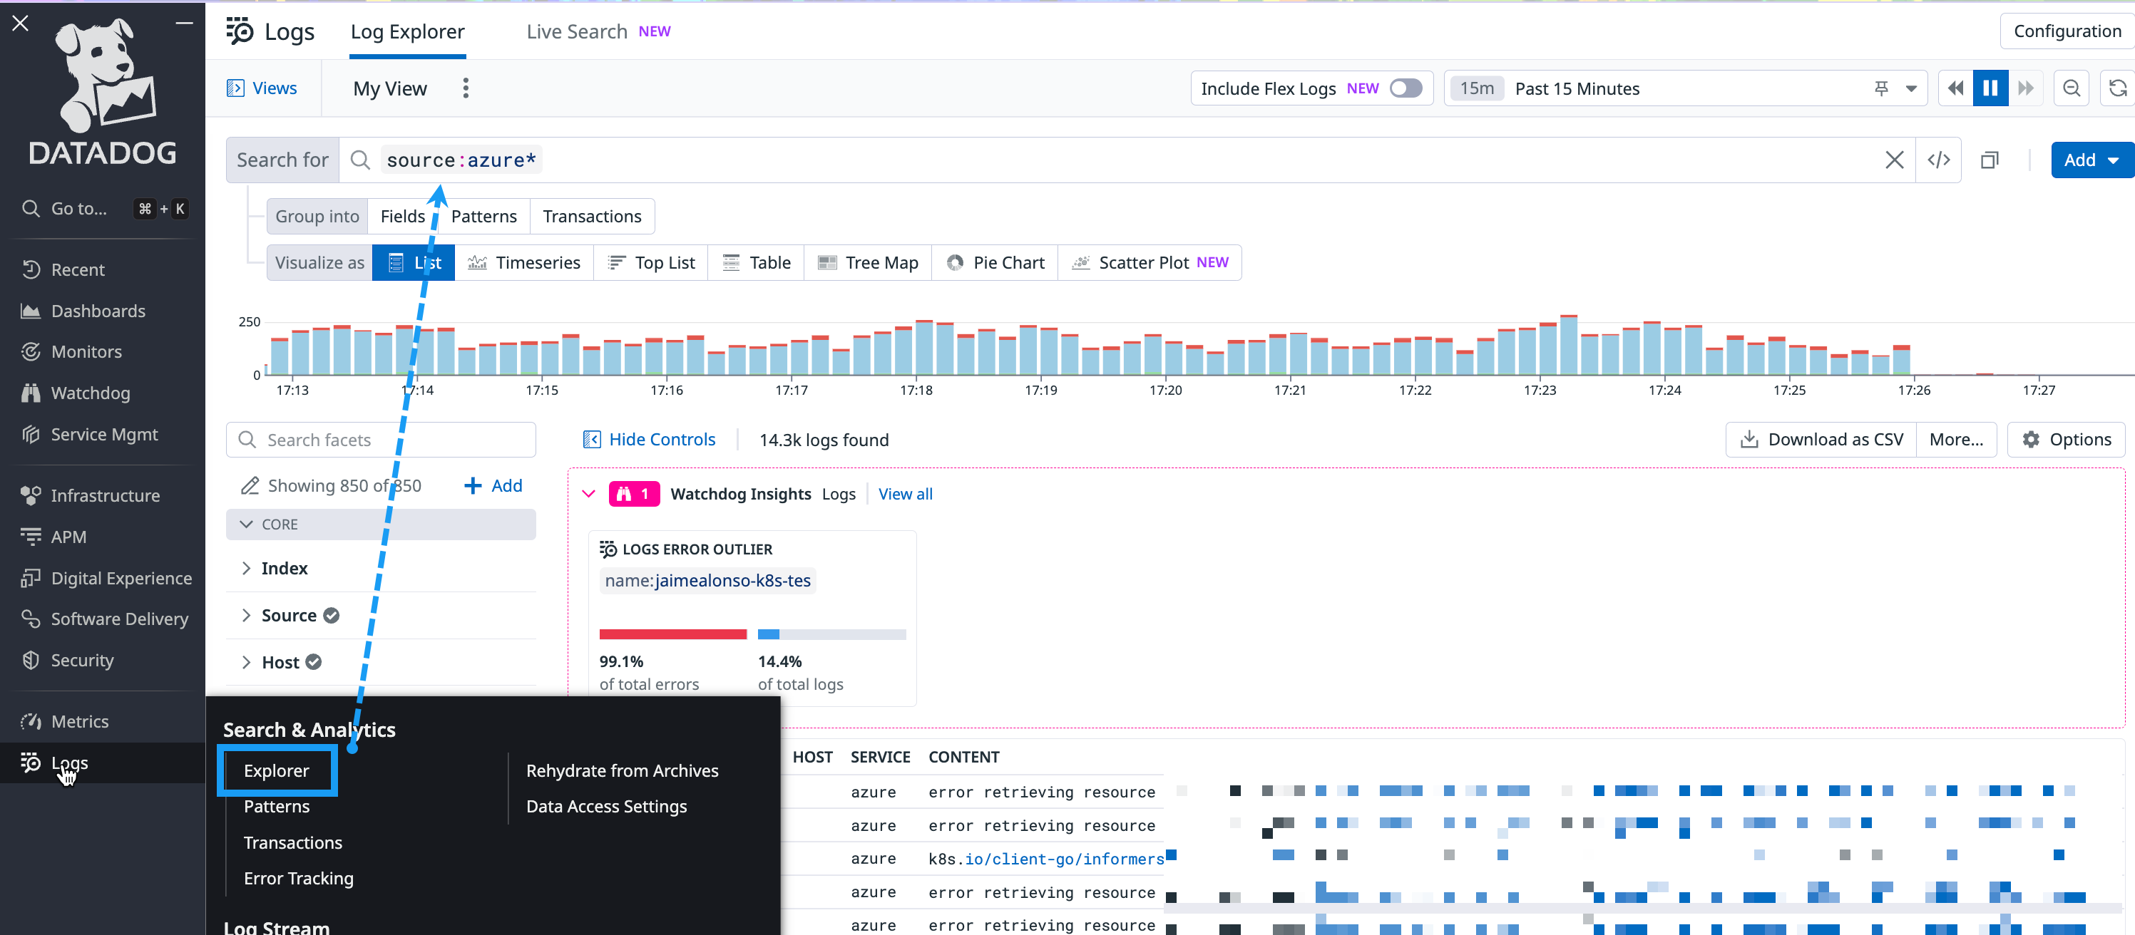Viewport: 2135px width, 935px height.
Task: Open the Go to... search
Action: 103,208
